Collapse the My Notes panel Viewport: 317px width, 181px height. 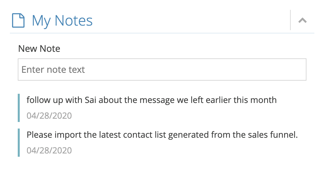pos(302,20)
